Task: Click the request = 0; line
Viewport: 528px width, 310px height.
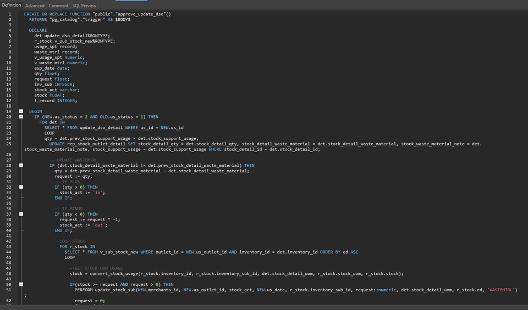Action: (x=90, y=301)
